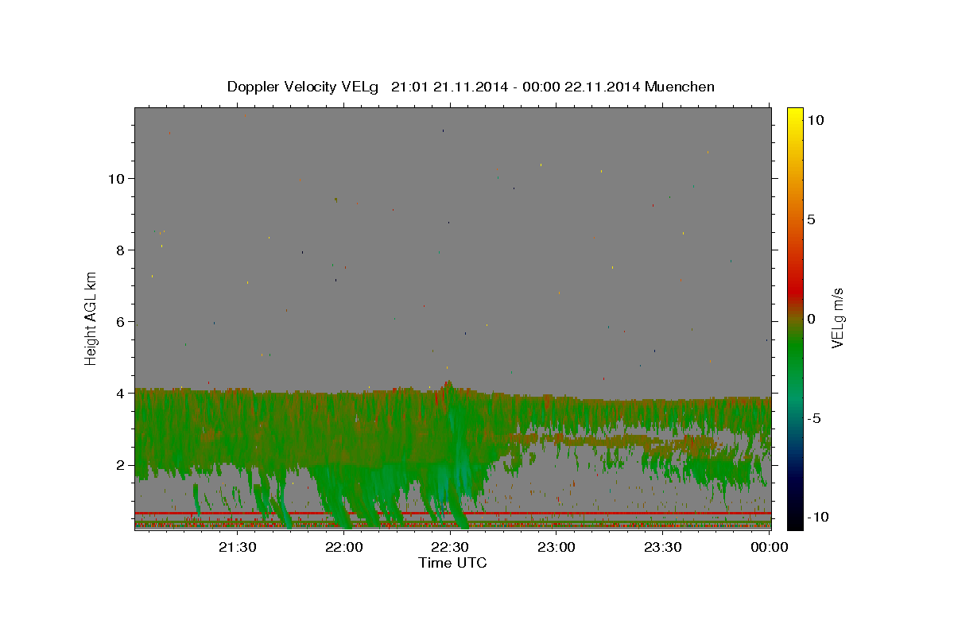This screenshot has width=954, height=636.
Task: Click the '00:00' time tick label
Action: 770,547
